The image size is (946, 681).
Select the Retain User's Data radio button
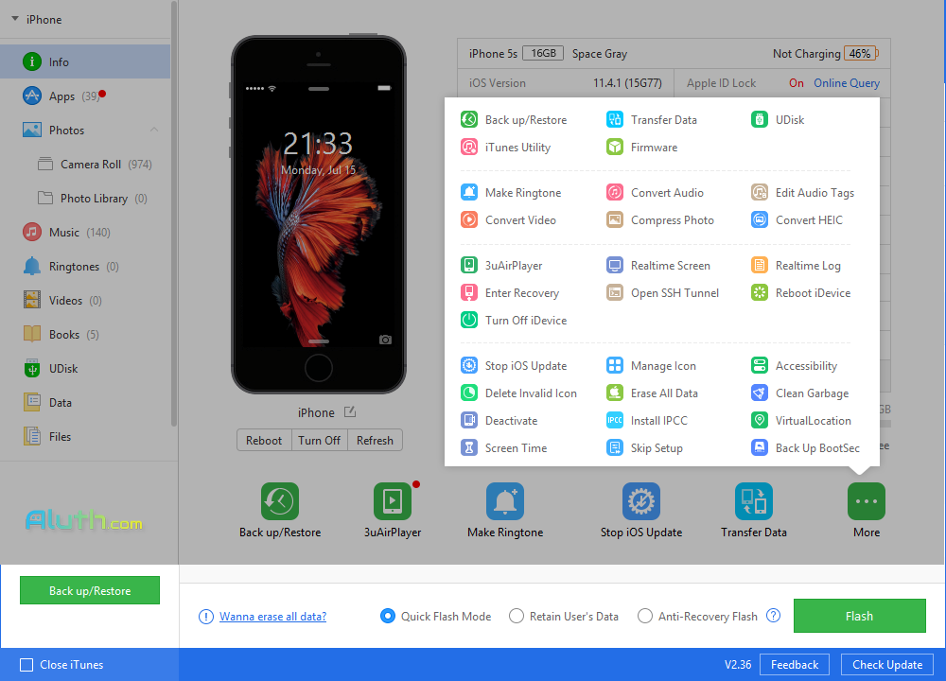(x=517, y=616)
